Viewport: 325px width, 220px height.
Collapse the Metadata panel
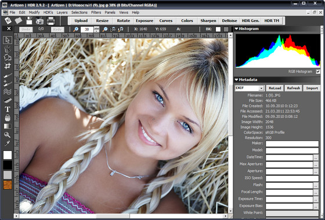(237, 80)
